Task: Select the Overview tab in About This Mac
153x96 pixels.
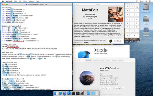Action: click(88, 60)
